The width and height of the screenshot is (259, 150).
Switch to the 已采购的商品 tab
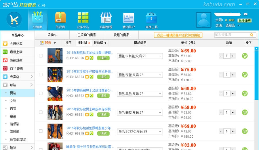coord(87,35)
